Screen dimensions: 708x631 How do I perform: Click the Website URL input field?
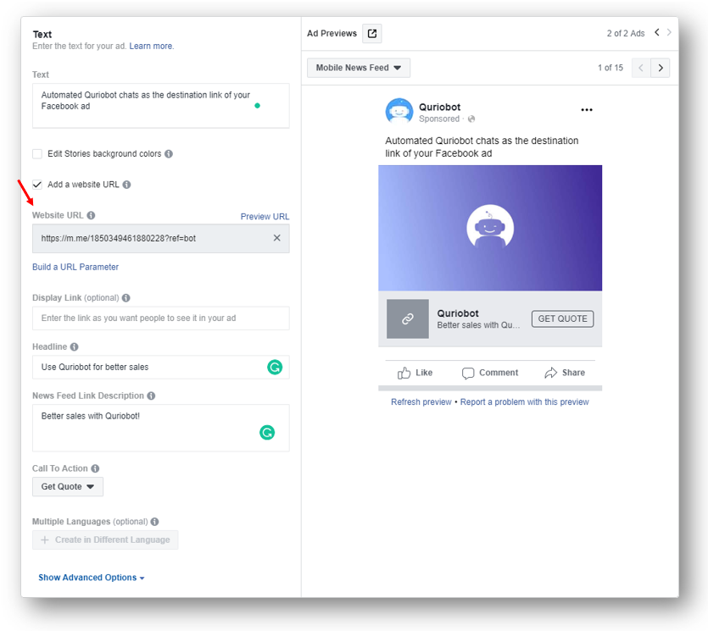(x=161, y=238)
